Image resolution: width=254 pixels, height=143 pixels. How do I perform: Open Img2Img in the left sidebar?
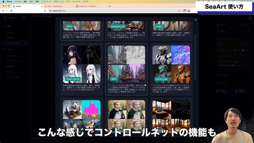coord(11,38)
